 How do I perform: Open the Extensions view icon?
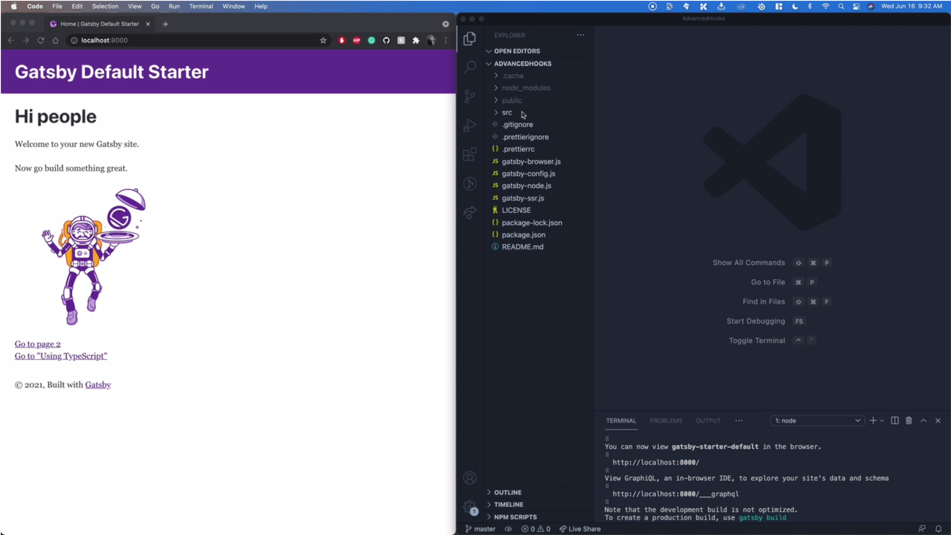tap(470, 155)
